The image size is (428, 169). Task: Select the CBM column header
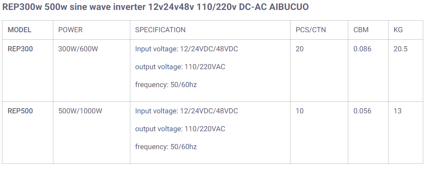(x=361, y=30)
